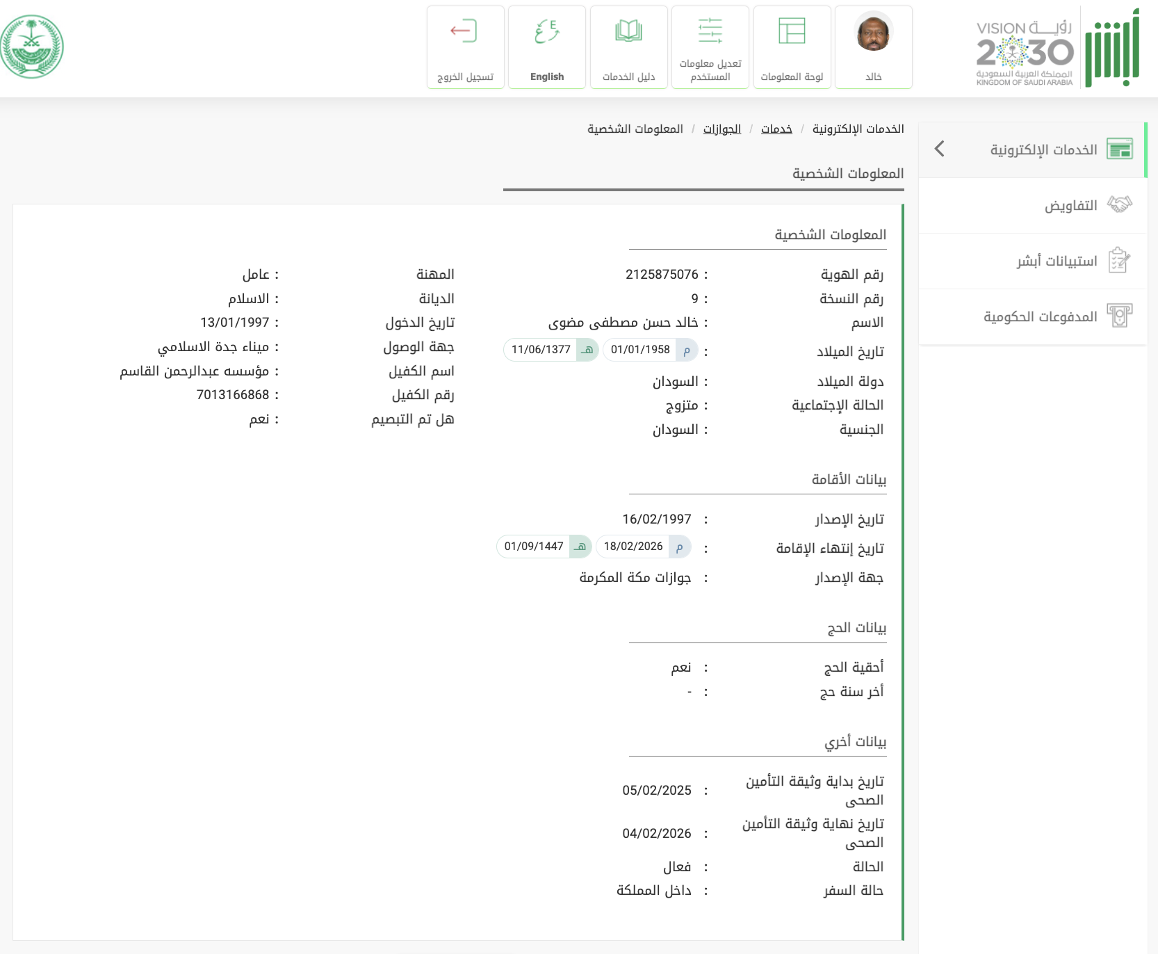This screenshot has width=1158, height=954.
Task: Click the user profile photo avatar
Action: [x=873, y=33]
